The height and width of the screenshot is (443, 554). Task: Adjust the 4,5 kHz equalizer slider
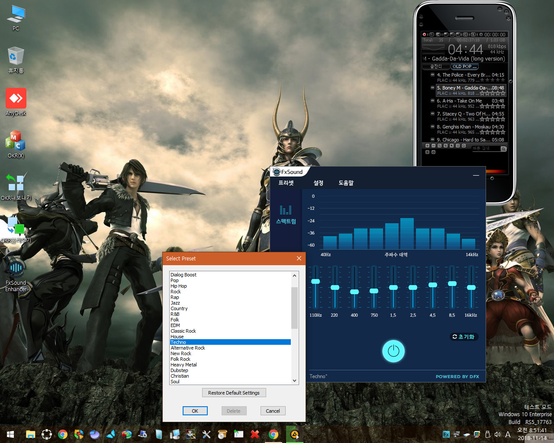432,285
